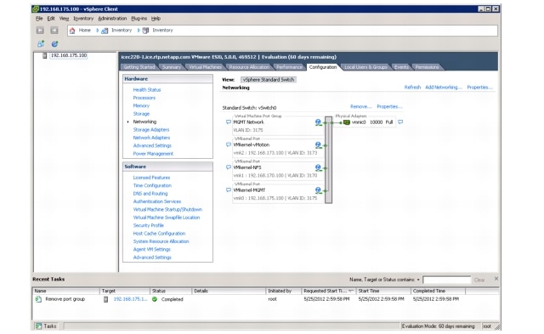Open Properties link for vSwitch0

point(389,106)
